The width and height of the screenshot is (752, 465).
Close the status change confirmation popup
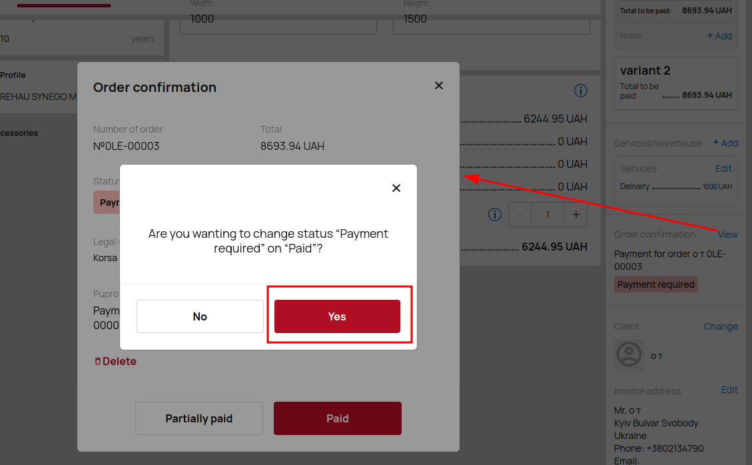coord(396,188)
